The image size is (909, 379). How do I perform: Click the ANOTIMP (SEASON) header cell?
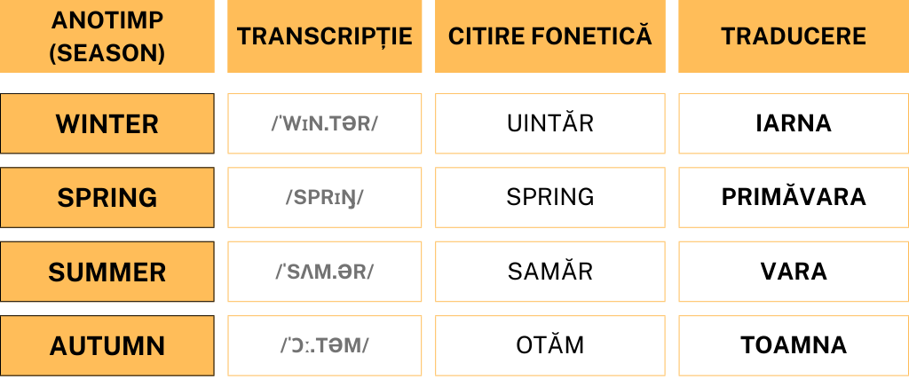(x=107, y=36)
